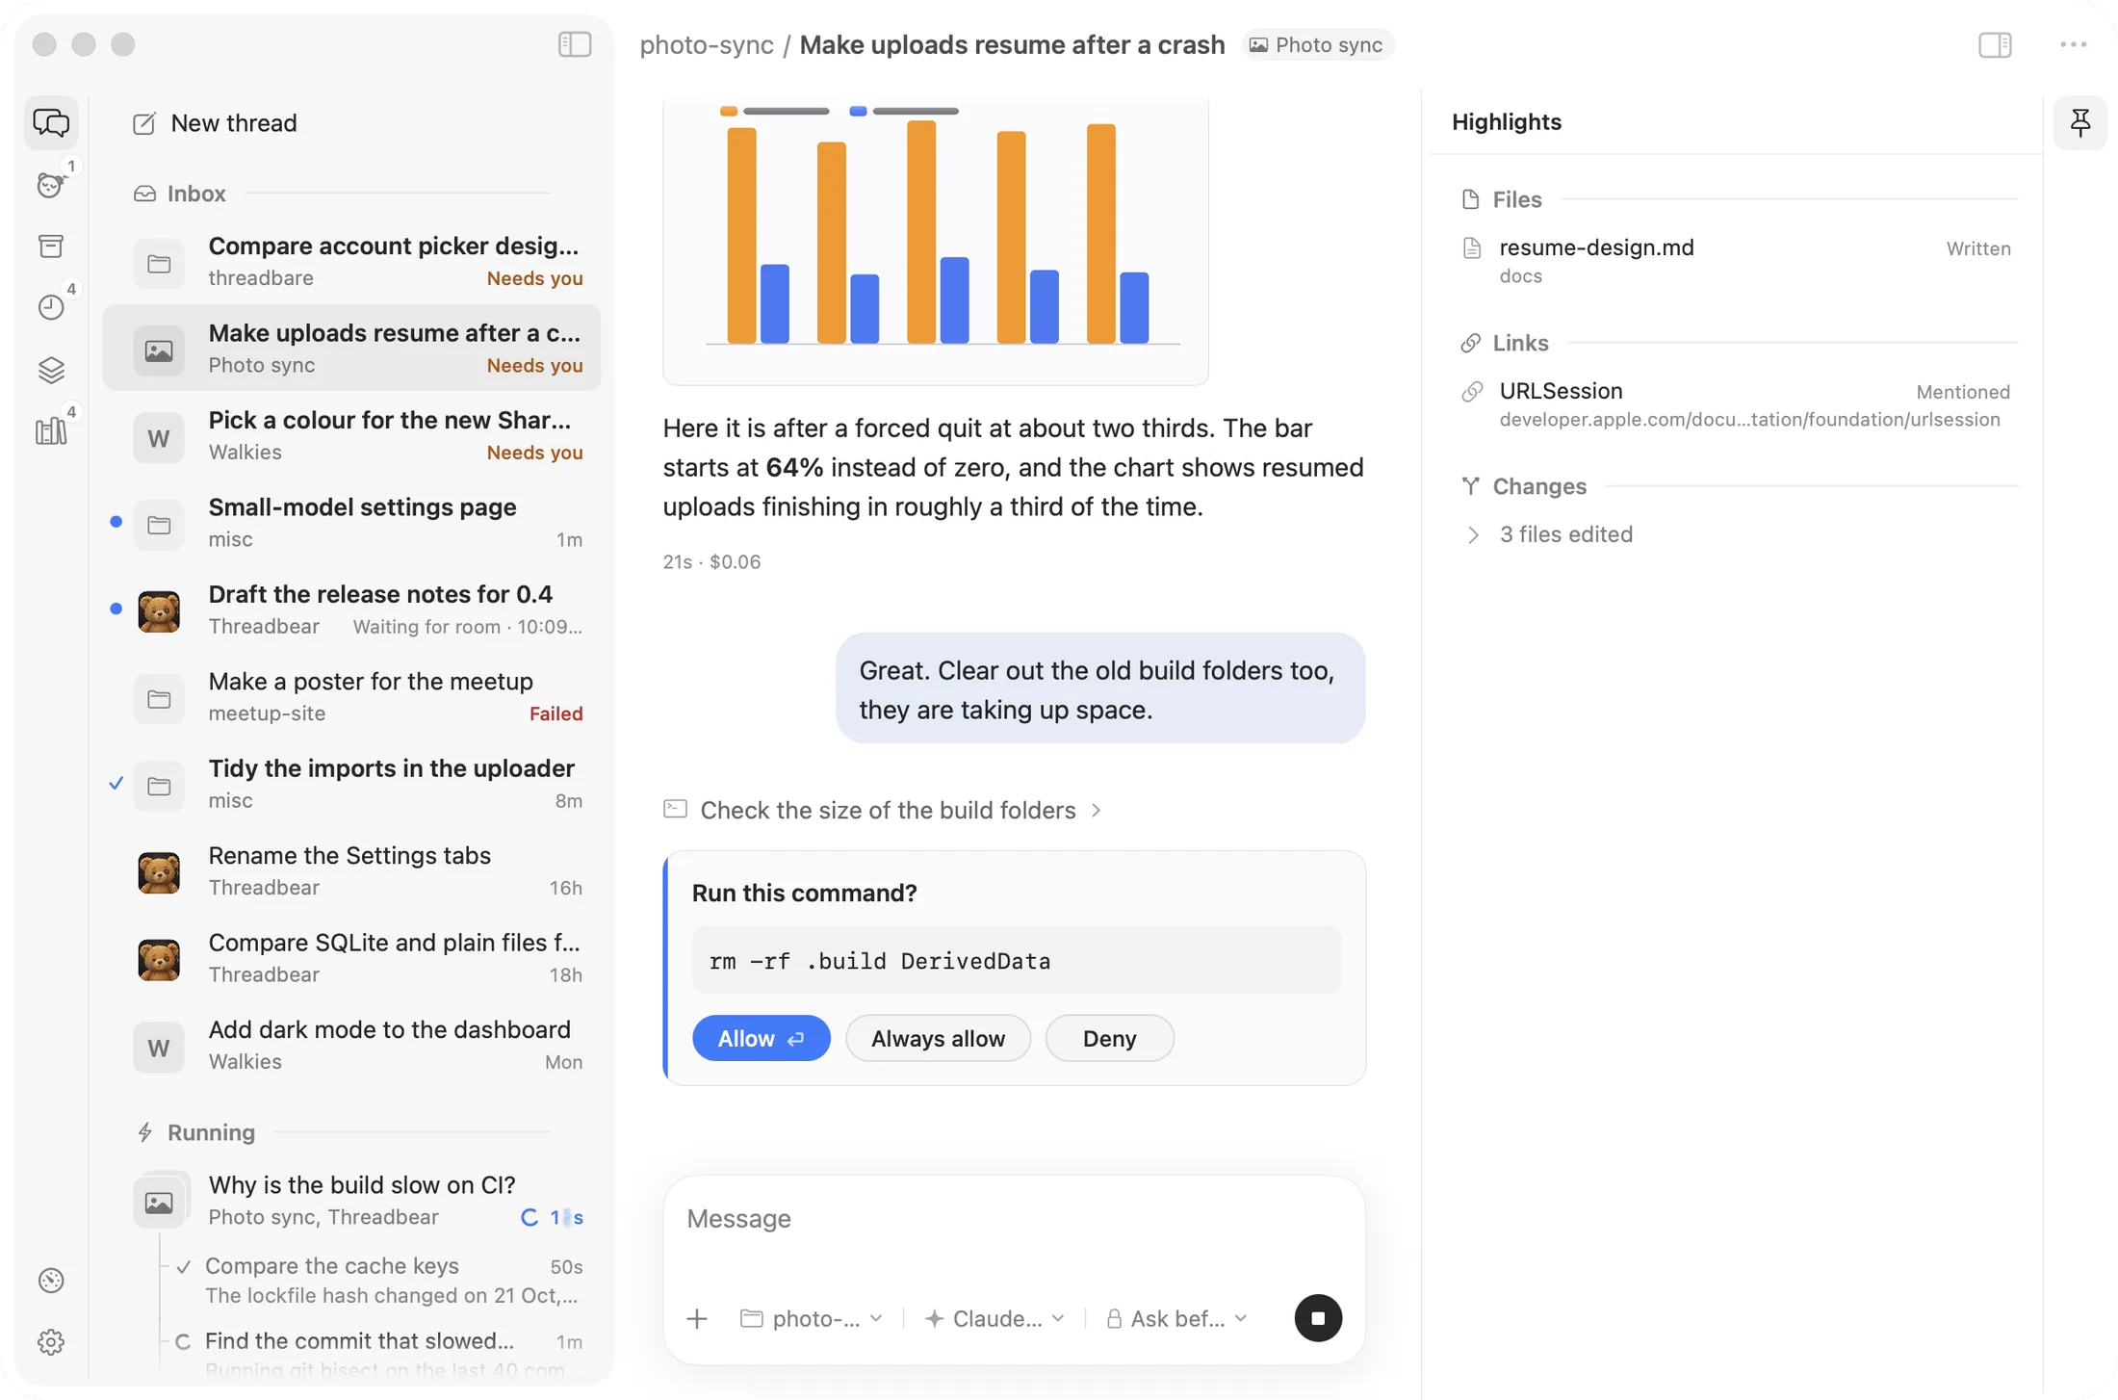
Task: Open the usage gauge icon at sidebar bottom
Action: [51, 1281]
